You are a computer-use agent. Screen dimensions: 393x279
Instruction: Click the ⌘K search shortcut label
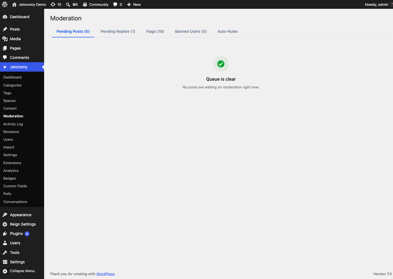[75, 5]
